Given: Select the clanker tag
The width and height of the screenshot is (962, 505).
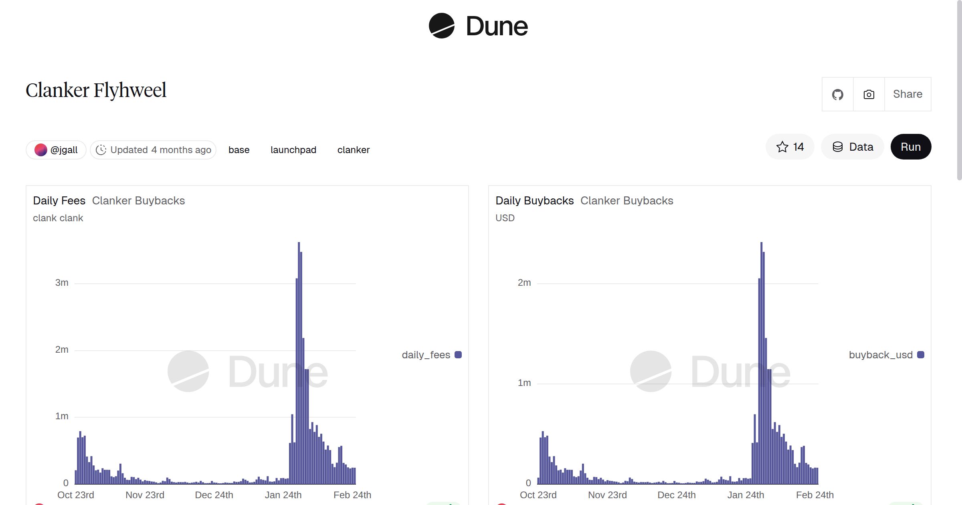Looking at the screenshot, I should coord(353,150).
